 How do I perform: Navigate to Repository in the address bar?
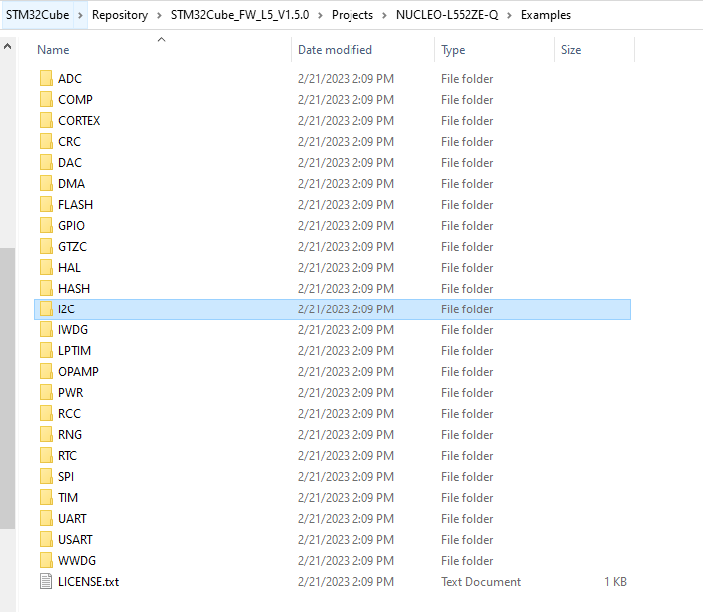tap(120, 15)
